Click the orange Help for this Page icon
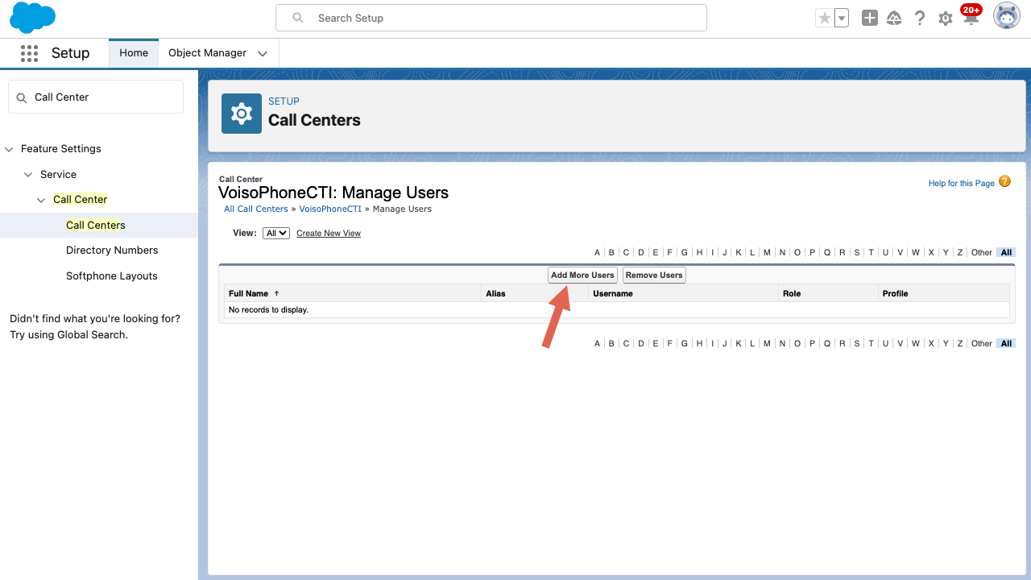1031x580 pixels. [x=1004, y=181]
